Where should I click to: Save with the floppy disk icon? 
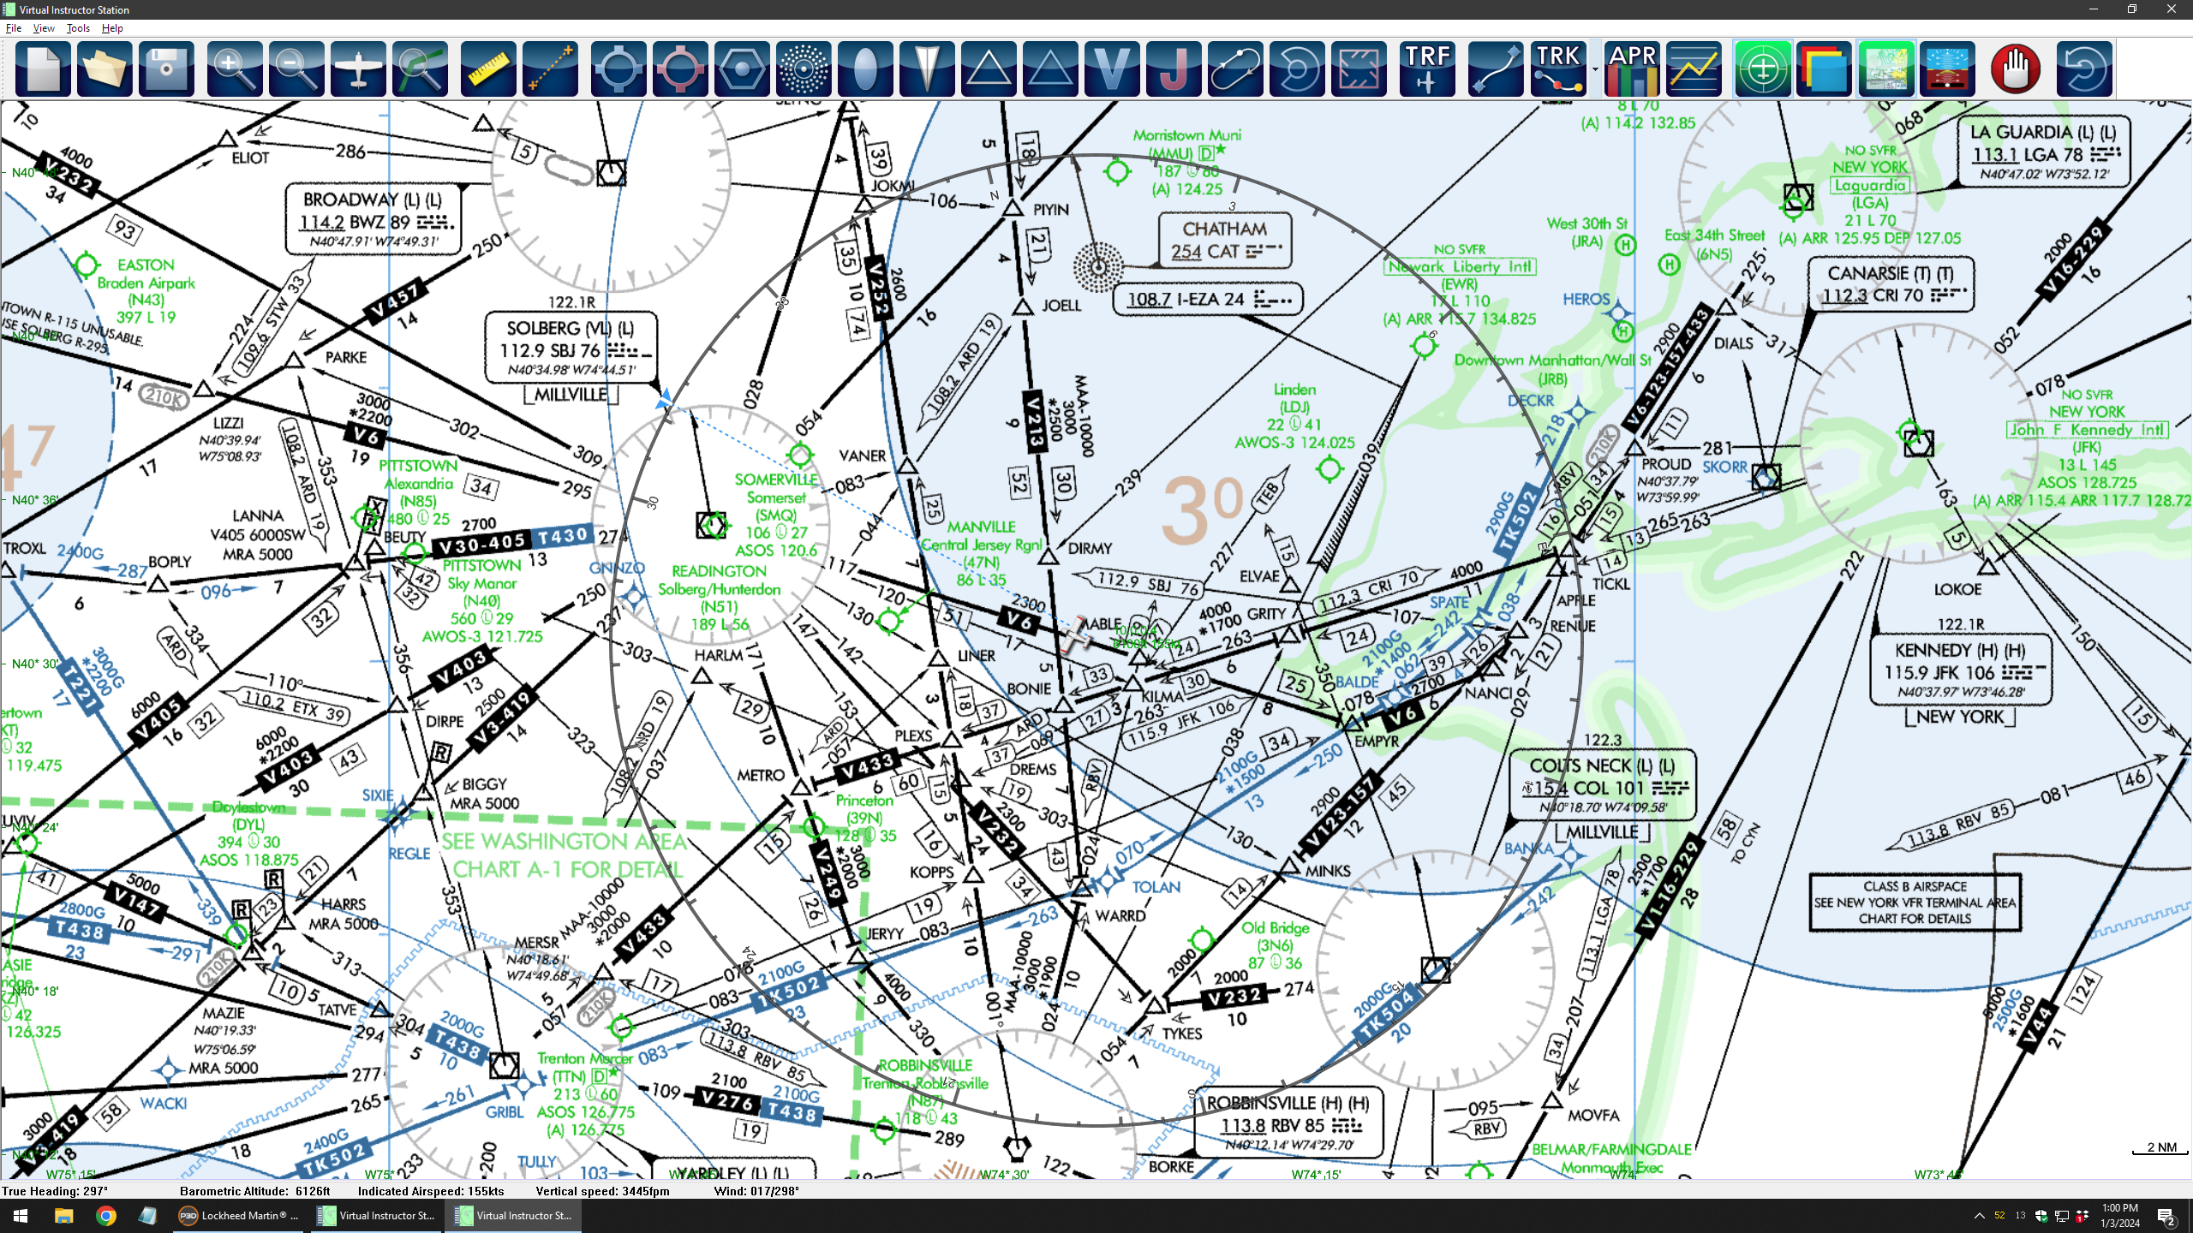pyautogui.click(x=166, y=68)
